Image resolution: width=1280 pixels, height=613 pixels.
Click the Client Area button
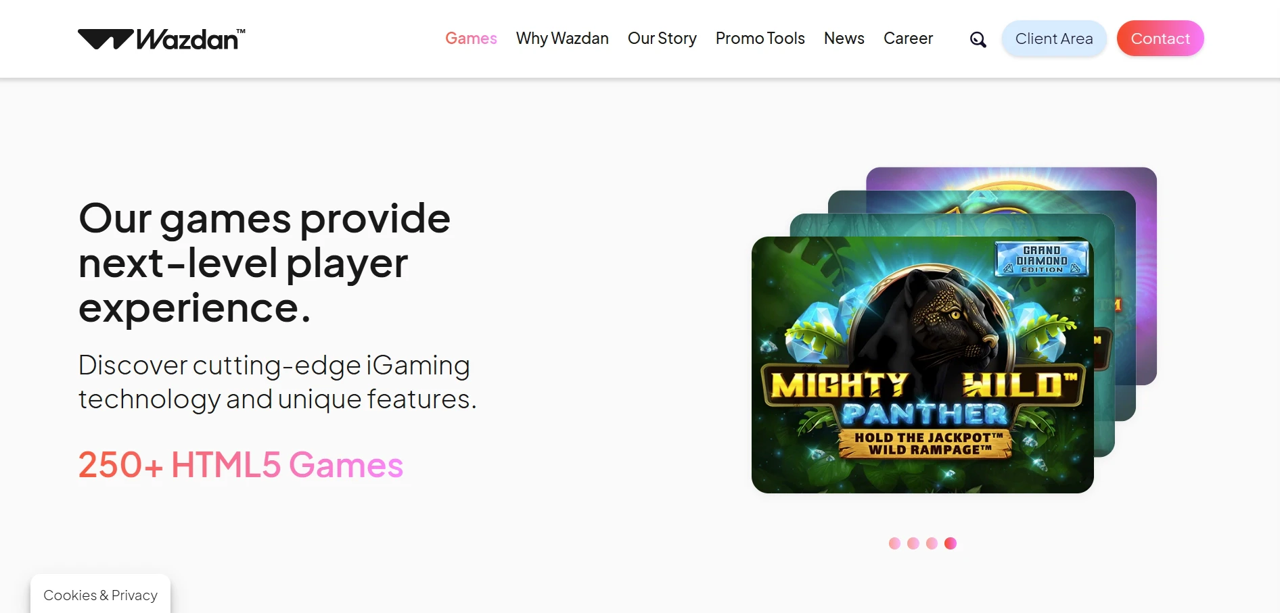[1054, 39]
